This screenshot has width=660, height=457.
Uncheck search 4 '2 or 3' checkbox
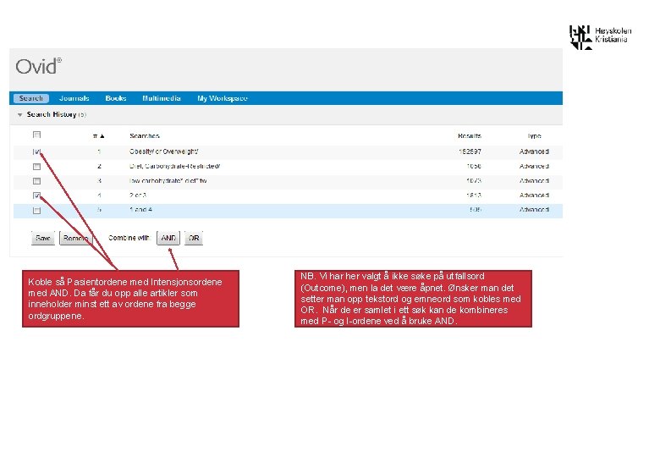[36, 195]
